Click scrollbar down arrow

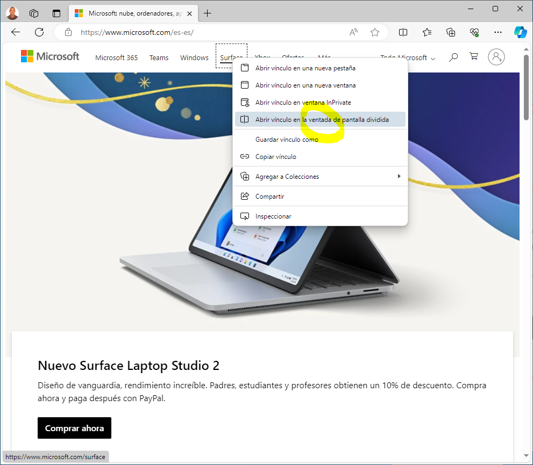[526, 455]
